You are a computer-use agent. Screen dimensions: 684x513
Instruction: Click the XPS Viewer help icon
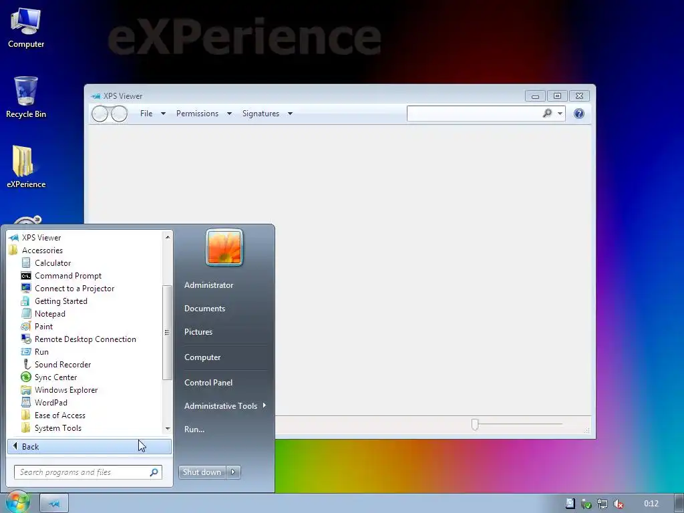[x=579, y=114]
